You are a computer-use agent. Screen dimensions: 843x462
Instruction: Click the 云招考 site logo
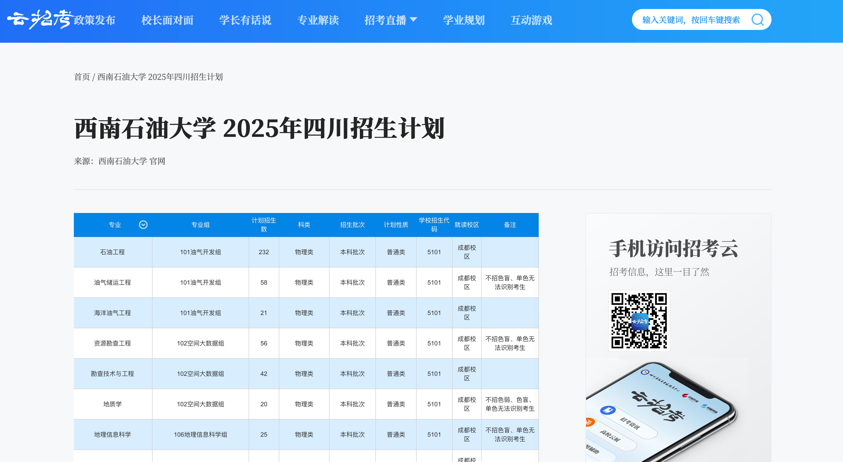click(40, 20)
